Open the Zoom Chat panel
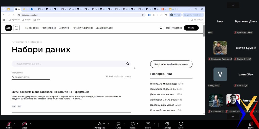259x129 pixels. click(x=118, y=124)
